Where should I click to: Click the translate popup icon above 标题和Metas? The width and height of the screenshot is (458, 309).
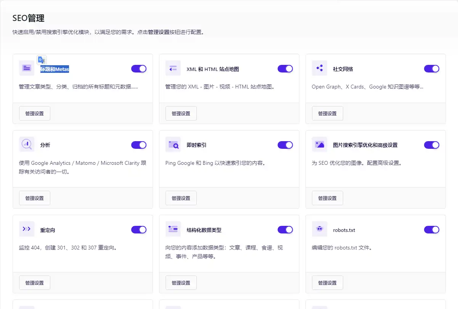(x=42, y=60)
